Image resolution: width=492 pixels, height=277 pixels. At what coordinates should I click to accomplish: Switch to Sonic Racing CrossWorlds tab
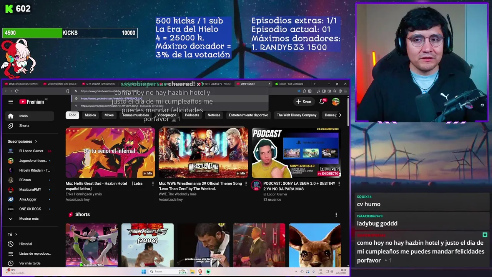click(x=22, y=84)
